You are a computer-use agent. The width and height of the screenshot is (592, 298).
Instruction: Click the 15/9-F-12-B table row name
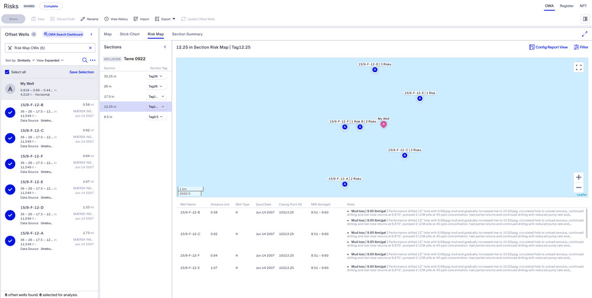pos(190,212)
